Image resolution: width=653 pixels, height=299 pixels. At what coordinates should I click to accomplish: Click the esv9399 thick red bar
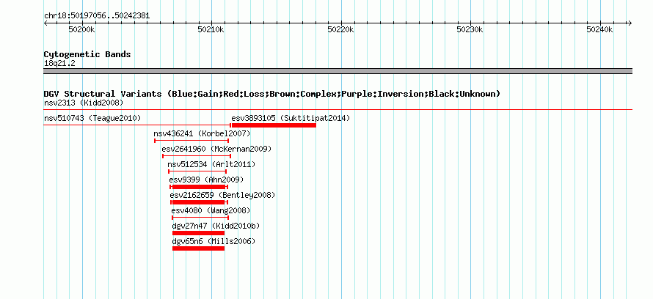click(x=199, y=187)
